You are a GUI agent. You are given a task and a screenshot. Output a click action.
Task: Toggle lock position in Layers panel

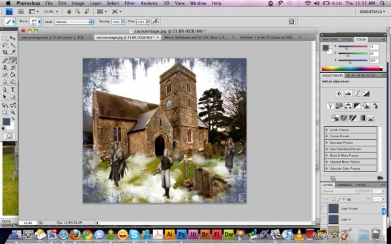click(x=344, y=199)
